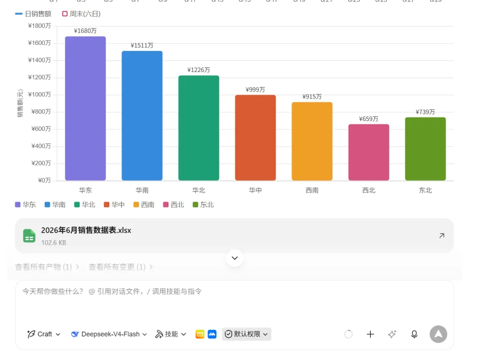Toggle 华东 legend item
Screen dimensions: 486x351
click(25, 205)
